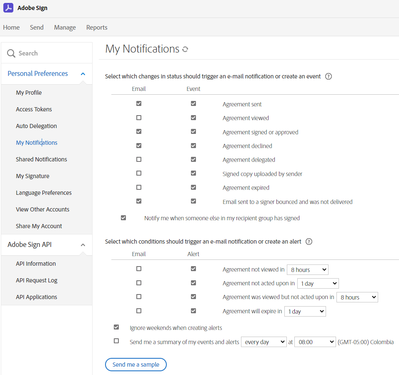Uncheck Ignore weekends when creating alerts
The image size is (399, 375).
point(116,327)
